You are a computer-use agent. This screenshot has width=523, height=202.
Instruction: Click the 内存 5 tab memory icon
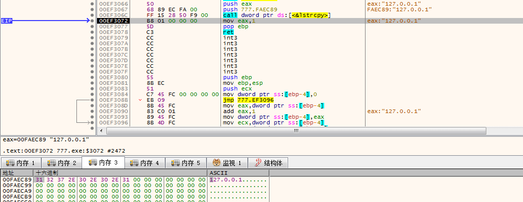(176, 163)
